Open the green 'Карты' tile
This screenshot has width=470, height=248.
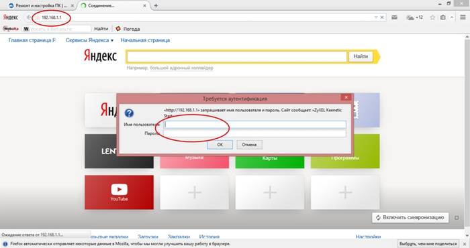270,162
